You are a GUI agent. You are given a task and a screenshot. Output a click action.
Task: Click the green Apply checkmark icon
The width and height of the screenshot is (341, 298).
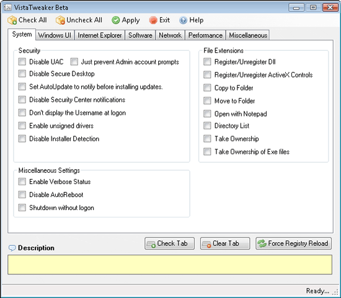[116, 20]
